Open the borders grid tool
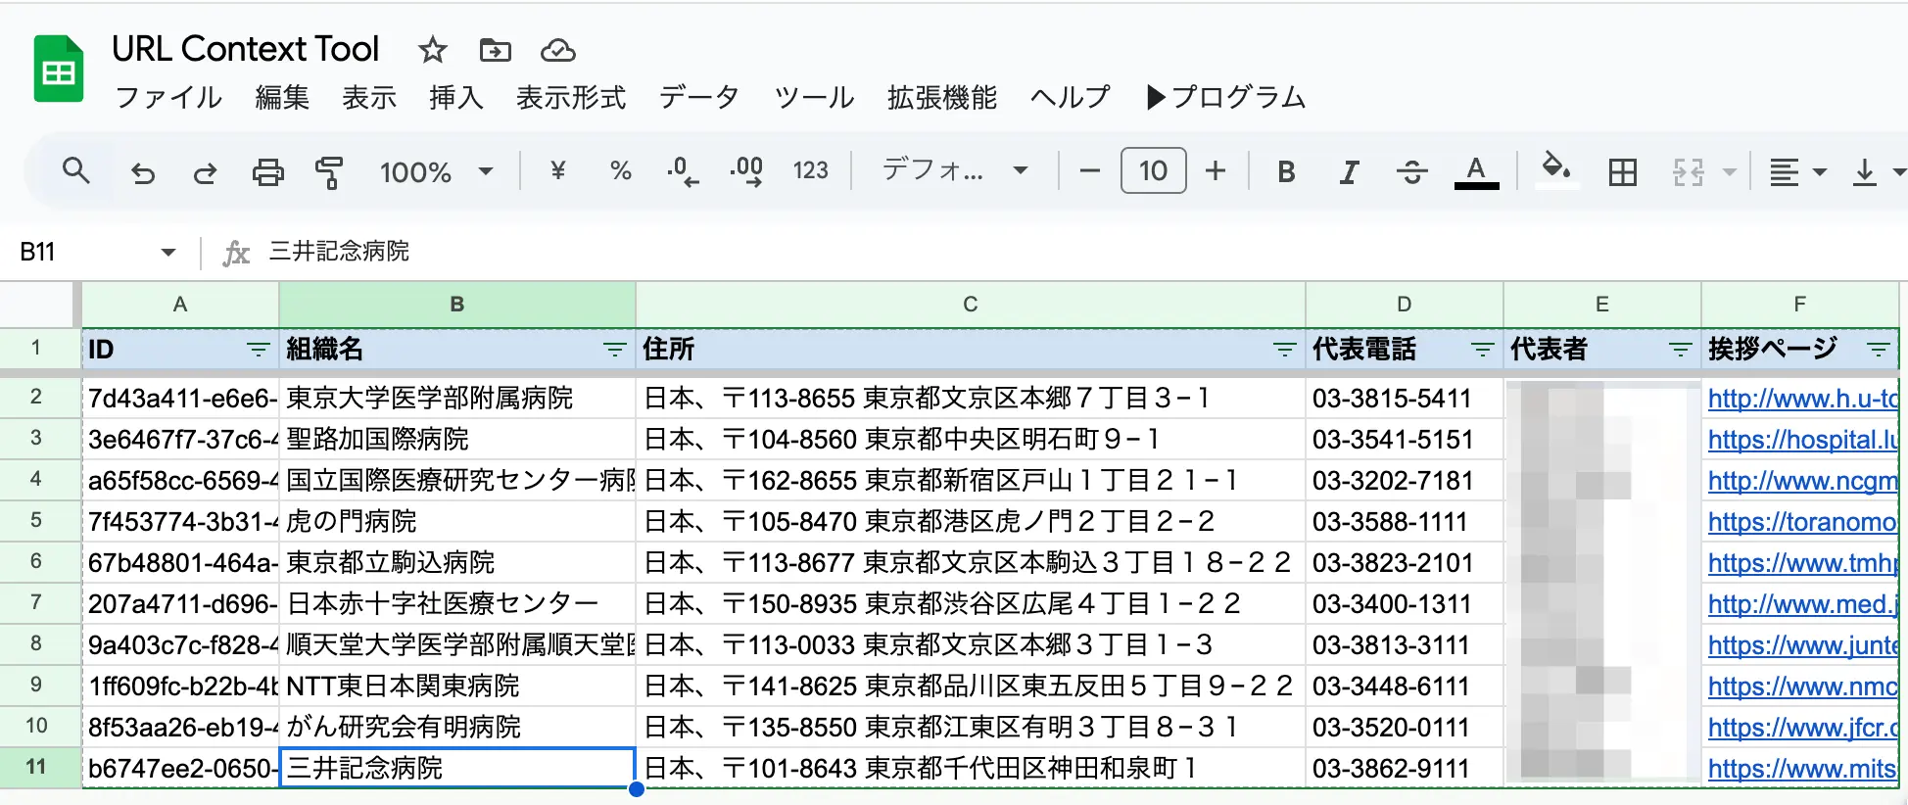The image size is (1908, 805). (1622, 172)
